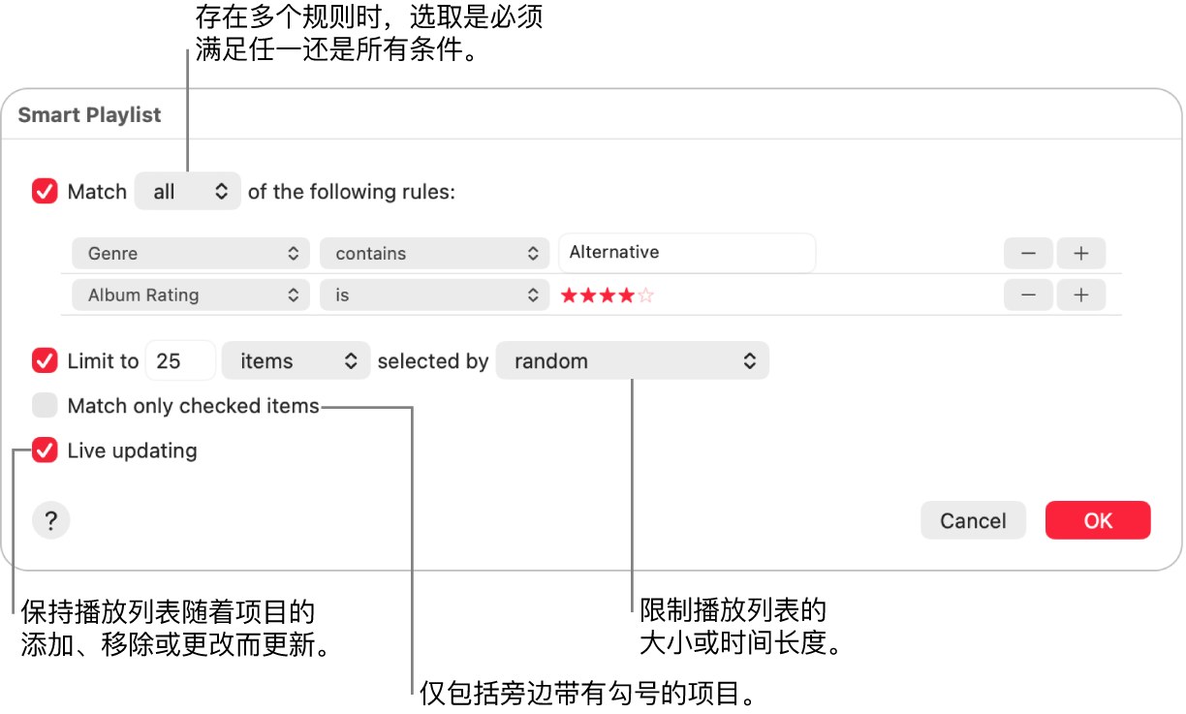Add a rule after Album Rating row
1186x714 pixels.
click(1081, 295)
